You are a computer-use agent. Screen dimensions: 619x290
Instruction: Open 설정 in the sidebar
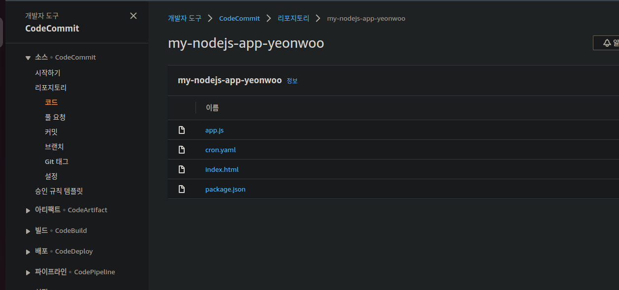[51, 176]
